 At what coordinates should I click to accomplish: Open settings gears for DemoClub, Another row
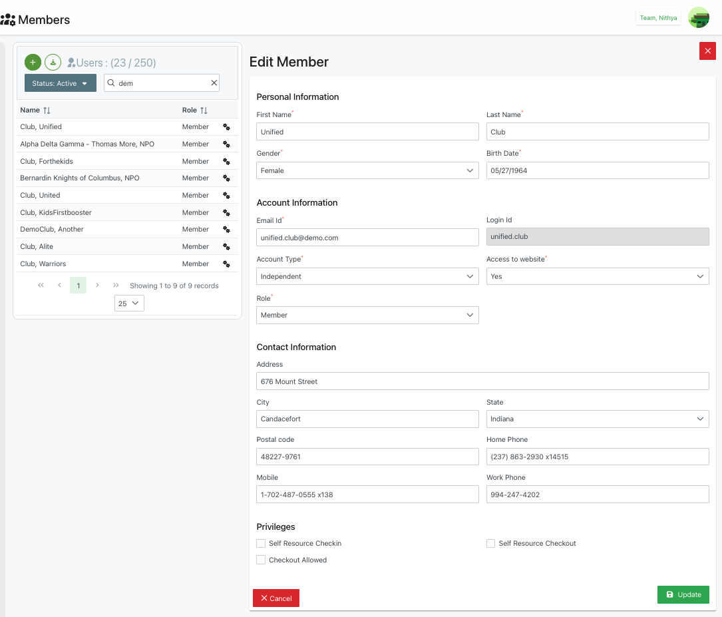226,230
